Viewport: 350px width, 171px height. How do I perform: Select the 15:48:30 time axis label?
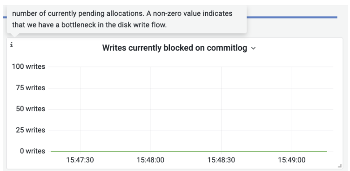[221, 160]
